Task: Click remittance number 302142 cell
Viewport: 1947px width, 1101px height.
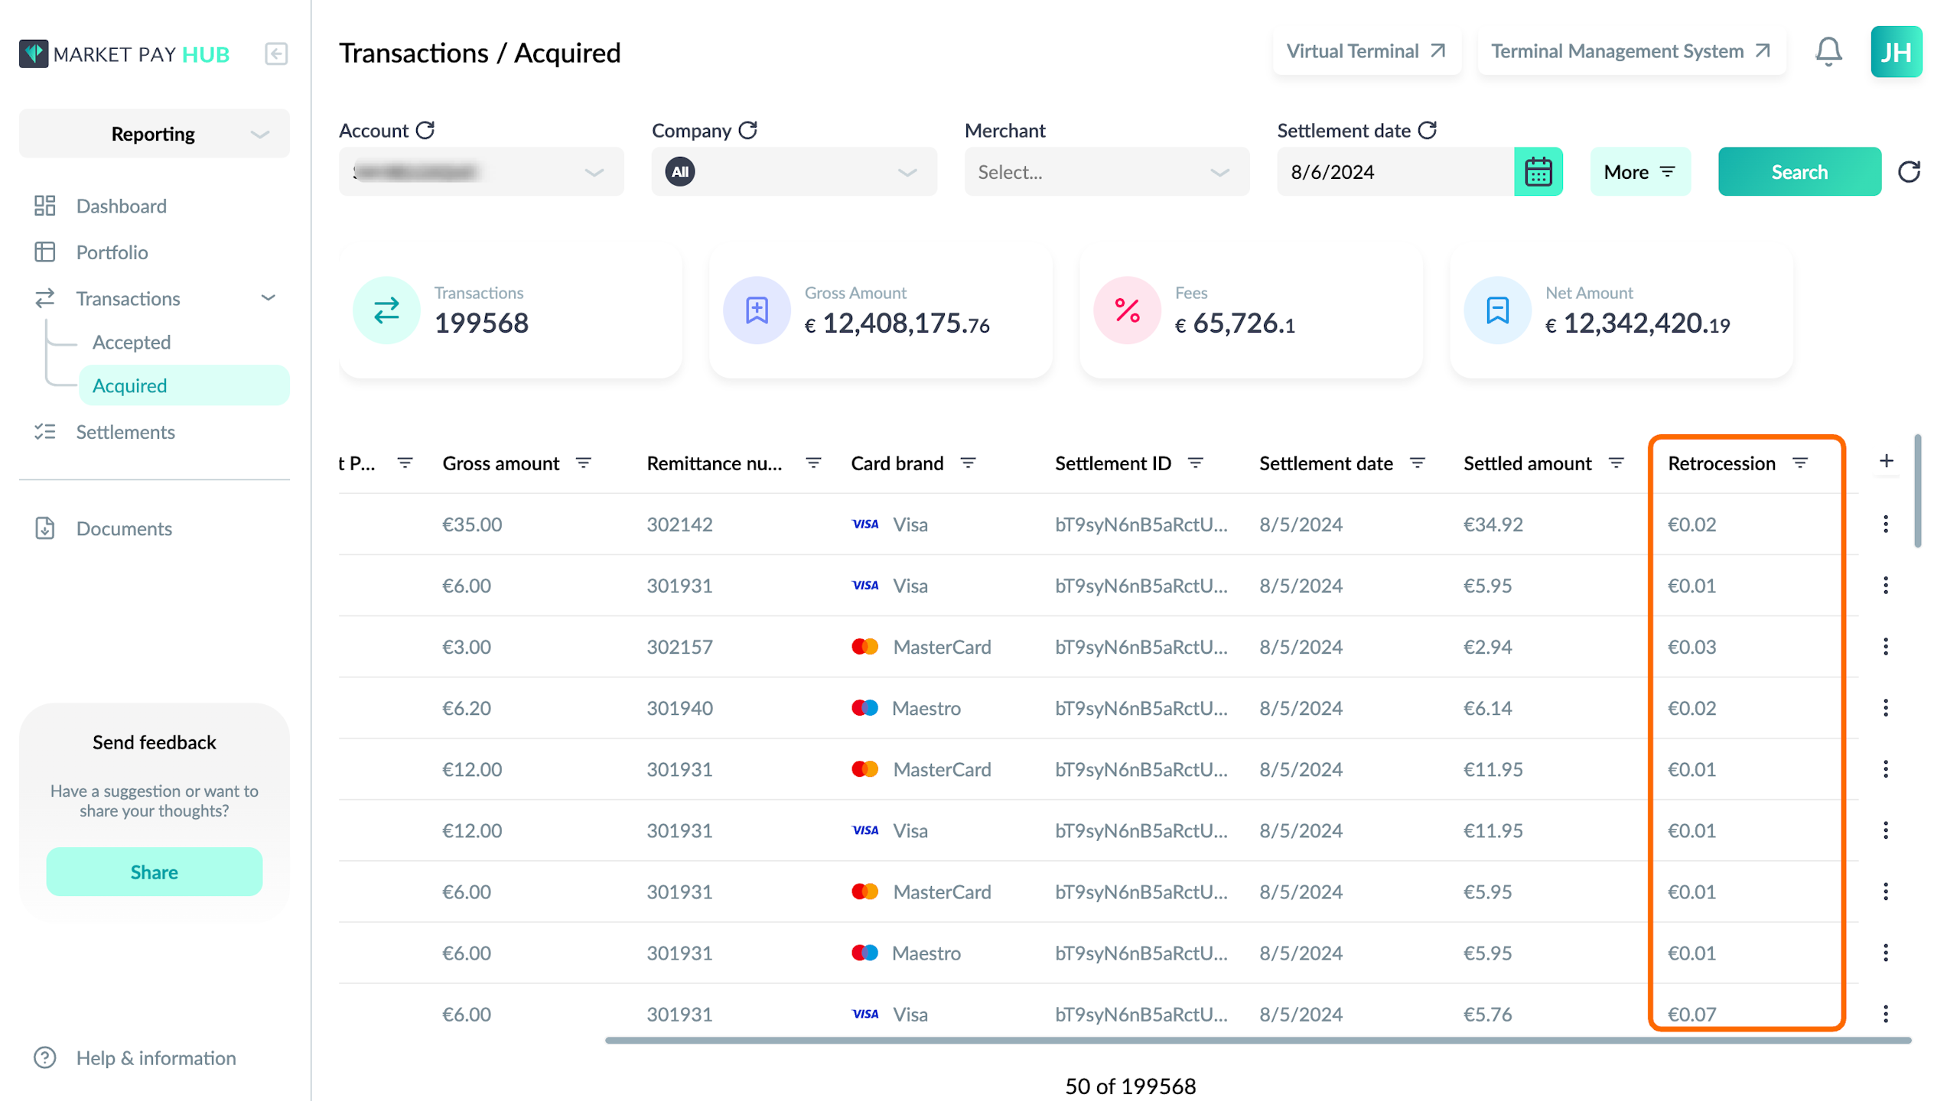Action: (679, 525)
